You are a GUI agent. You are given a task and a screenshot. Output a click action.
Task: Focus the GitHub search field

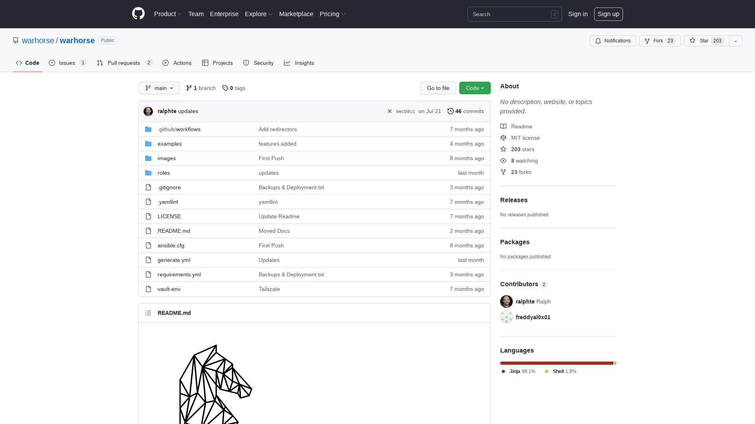coord(515,14)
